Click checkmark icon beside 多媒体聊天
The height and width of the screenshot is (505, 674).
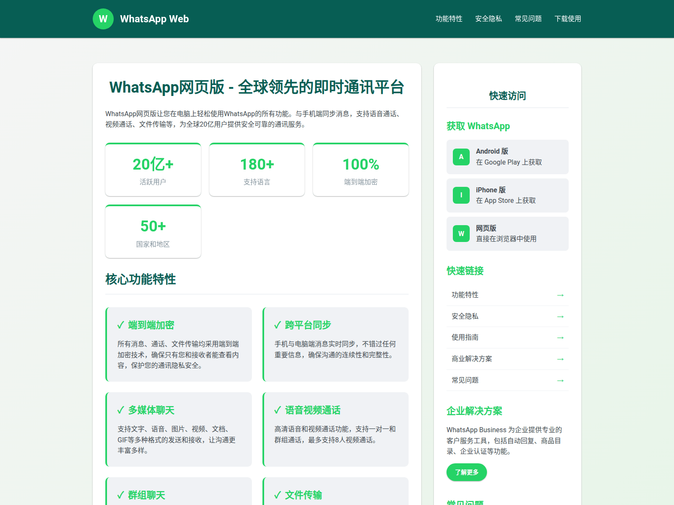(120, 410)
